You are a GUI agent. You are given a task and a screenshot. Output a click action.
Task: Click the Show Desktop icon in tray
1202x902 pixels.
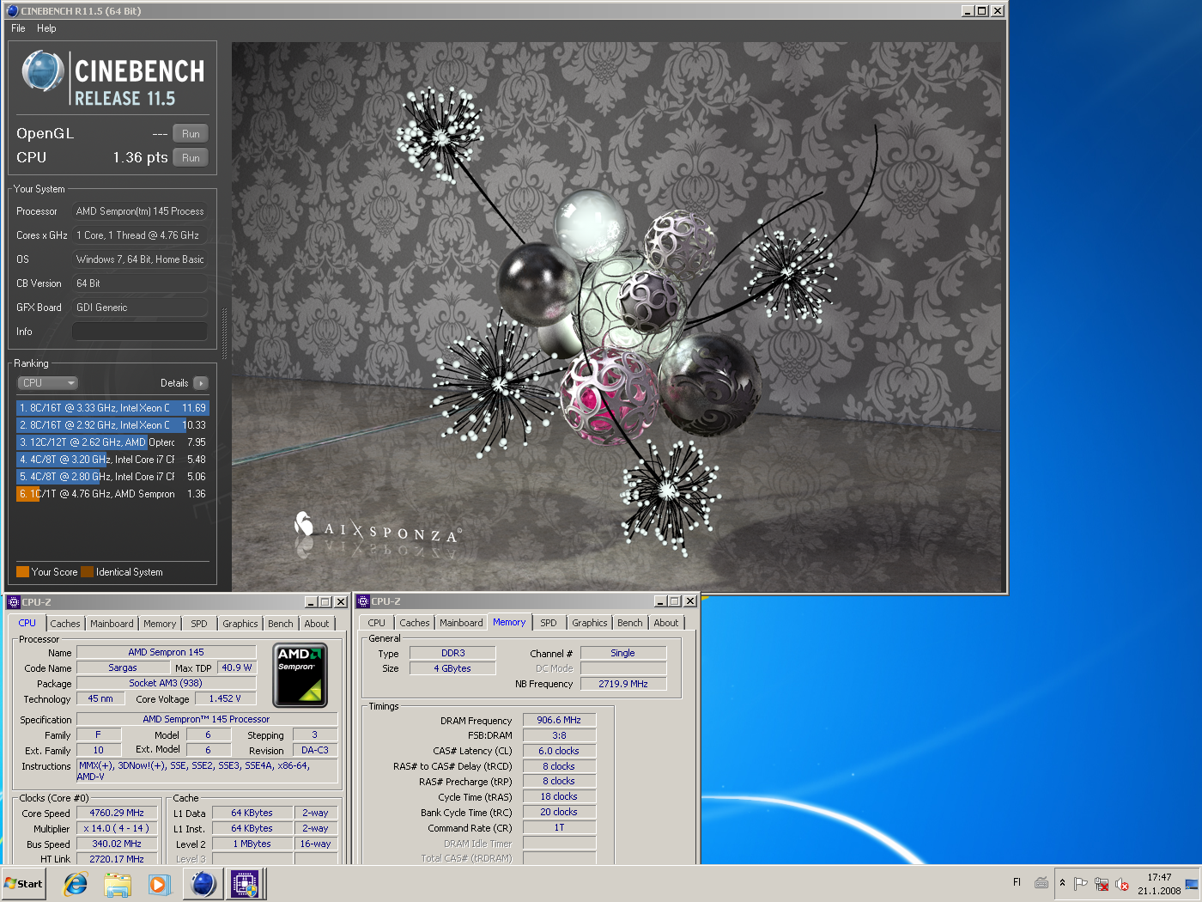tap(1192, 883)
